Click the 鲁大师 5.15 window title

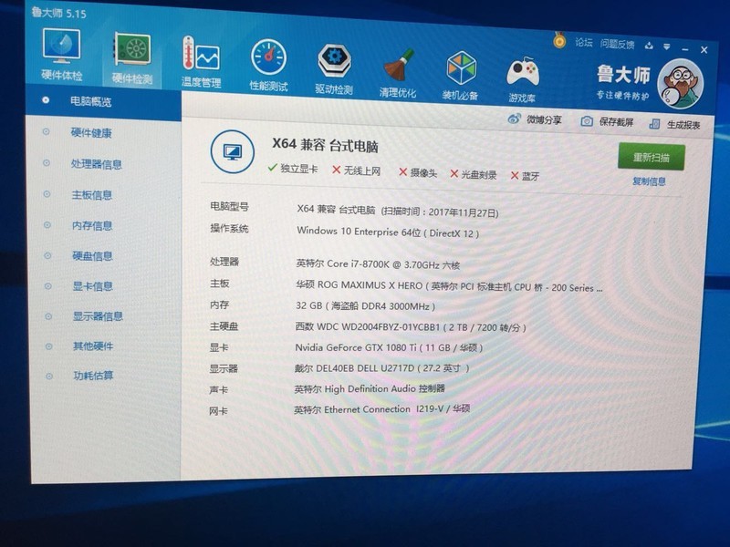click(x=58, y=13)
